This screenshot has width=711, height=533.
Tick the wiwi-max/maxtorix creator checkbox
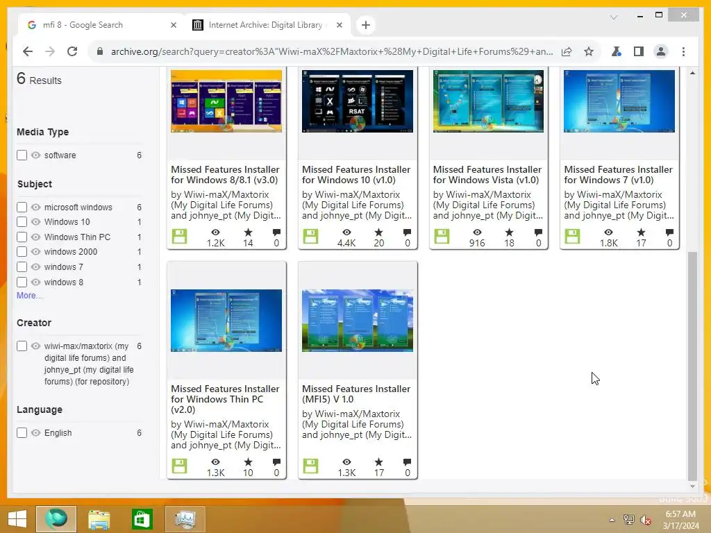point(22,346)
